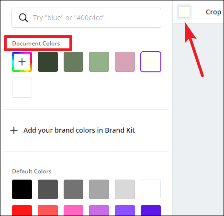Select the bright red default swatch
Viewport: 224px width, 216px height.
[x=22, y=210]
